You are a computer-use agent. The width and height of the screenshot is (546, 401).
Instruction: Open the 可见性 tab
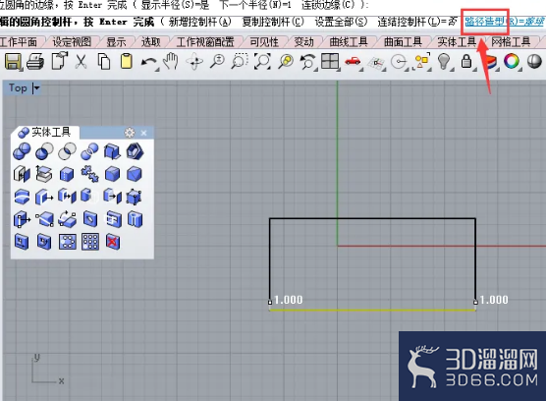point(264,42)
